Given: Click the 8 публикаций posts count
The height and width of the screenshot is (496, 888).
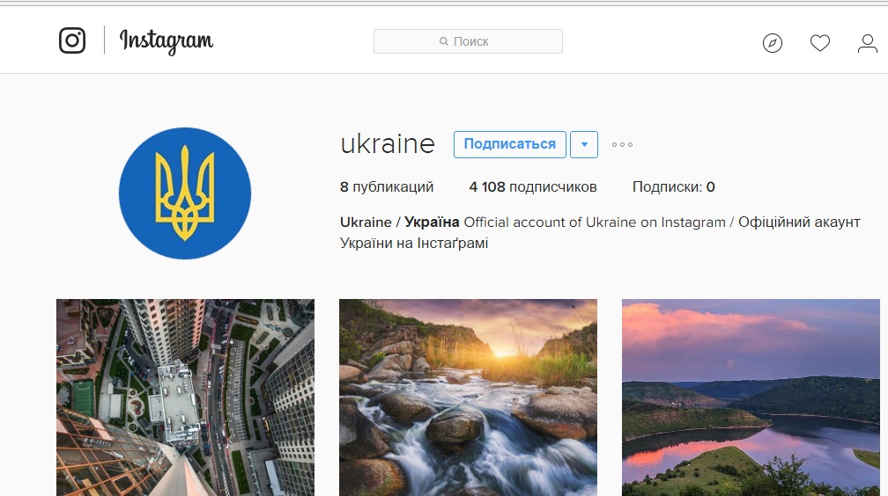Looking at the screenshot, I should point(387,187).
